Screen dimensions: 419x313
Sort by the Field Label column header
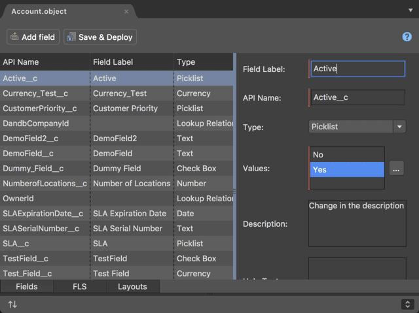pos(132,62)
